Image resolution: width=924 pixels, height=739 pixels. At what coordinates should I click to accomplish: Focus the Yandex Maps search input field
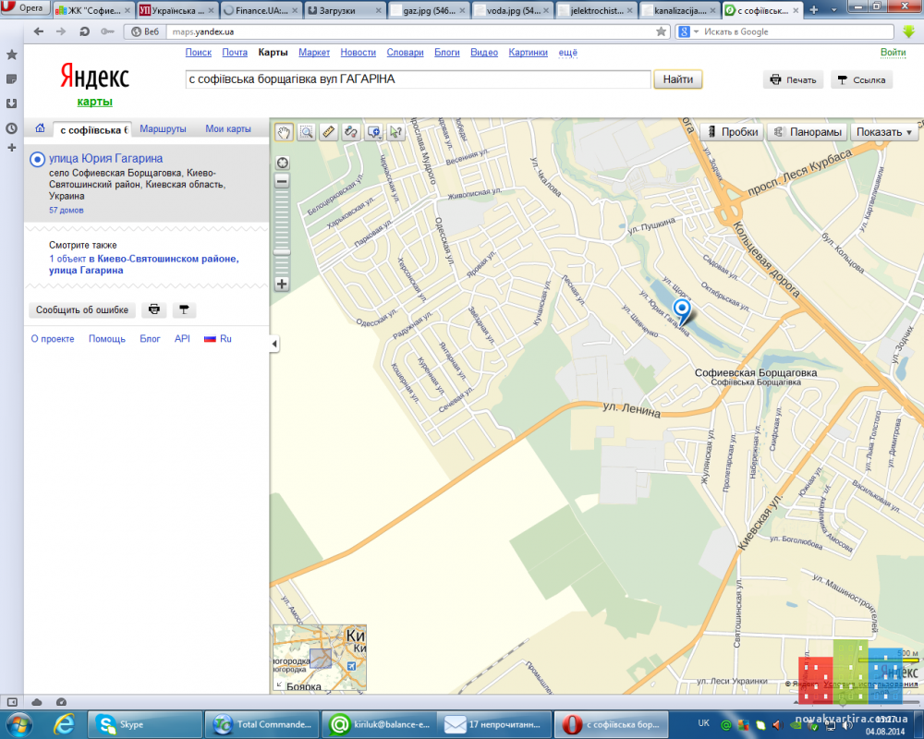click(x=418, y=79)
